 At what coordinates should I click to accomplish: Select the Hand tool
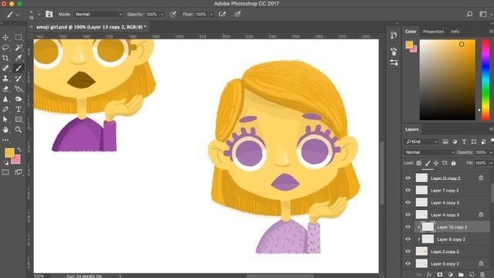click(x=5, y=130)
